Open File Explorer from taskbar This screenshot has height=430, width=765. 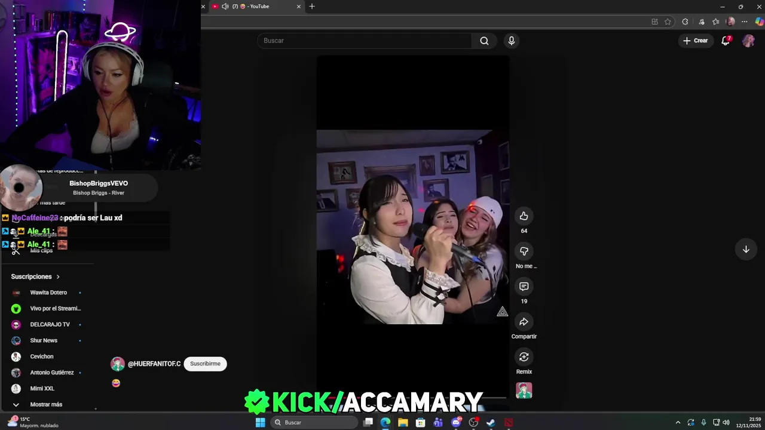(403, 422)
